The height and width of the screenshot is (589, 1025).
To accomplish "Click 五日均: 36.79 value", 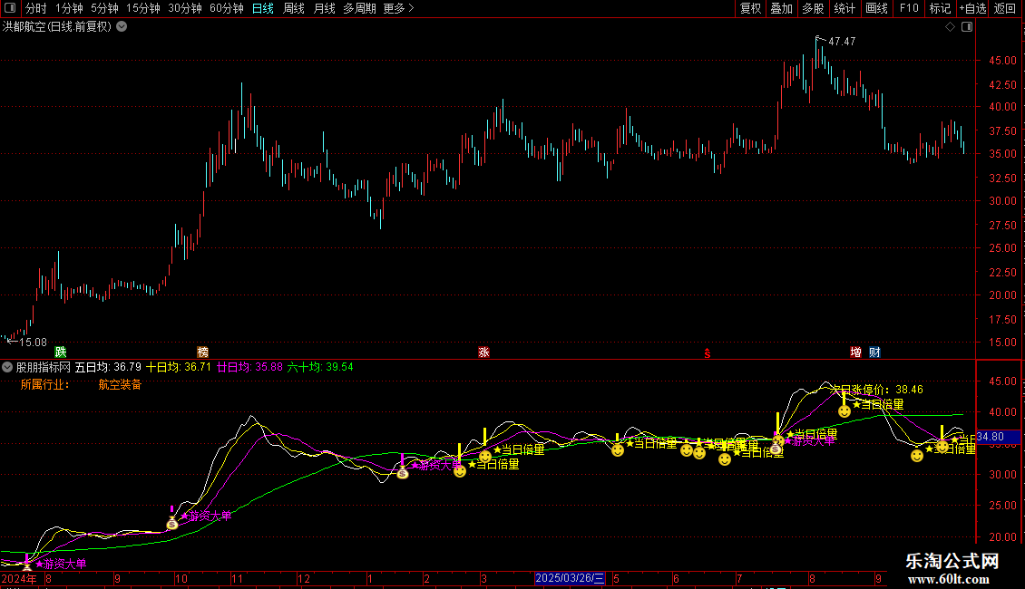I will click(108, 367).
